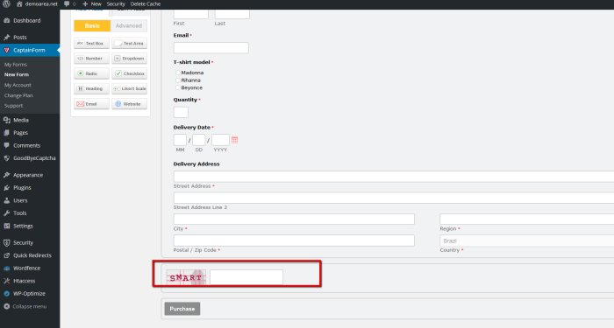Image resolution: width=614 pixels, height=328 pixels.
Task: Focus the Postal / Zip Code field
Action: pos(294,241)
